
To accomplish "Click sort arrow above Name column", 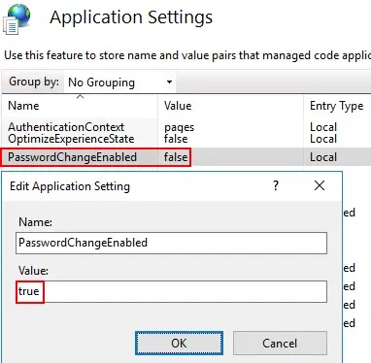I will (80, 96).
